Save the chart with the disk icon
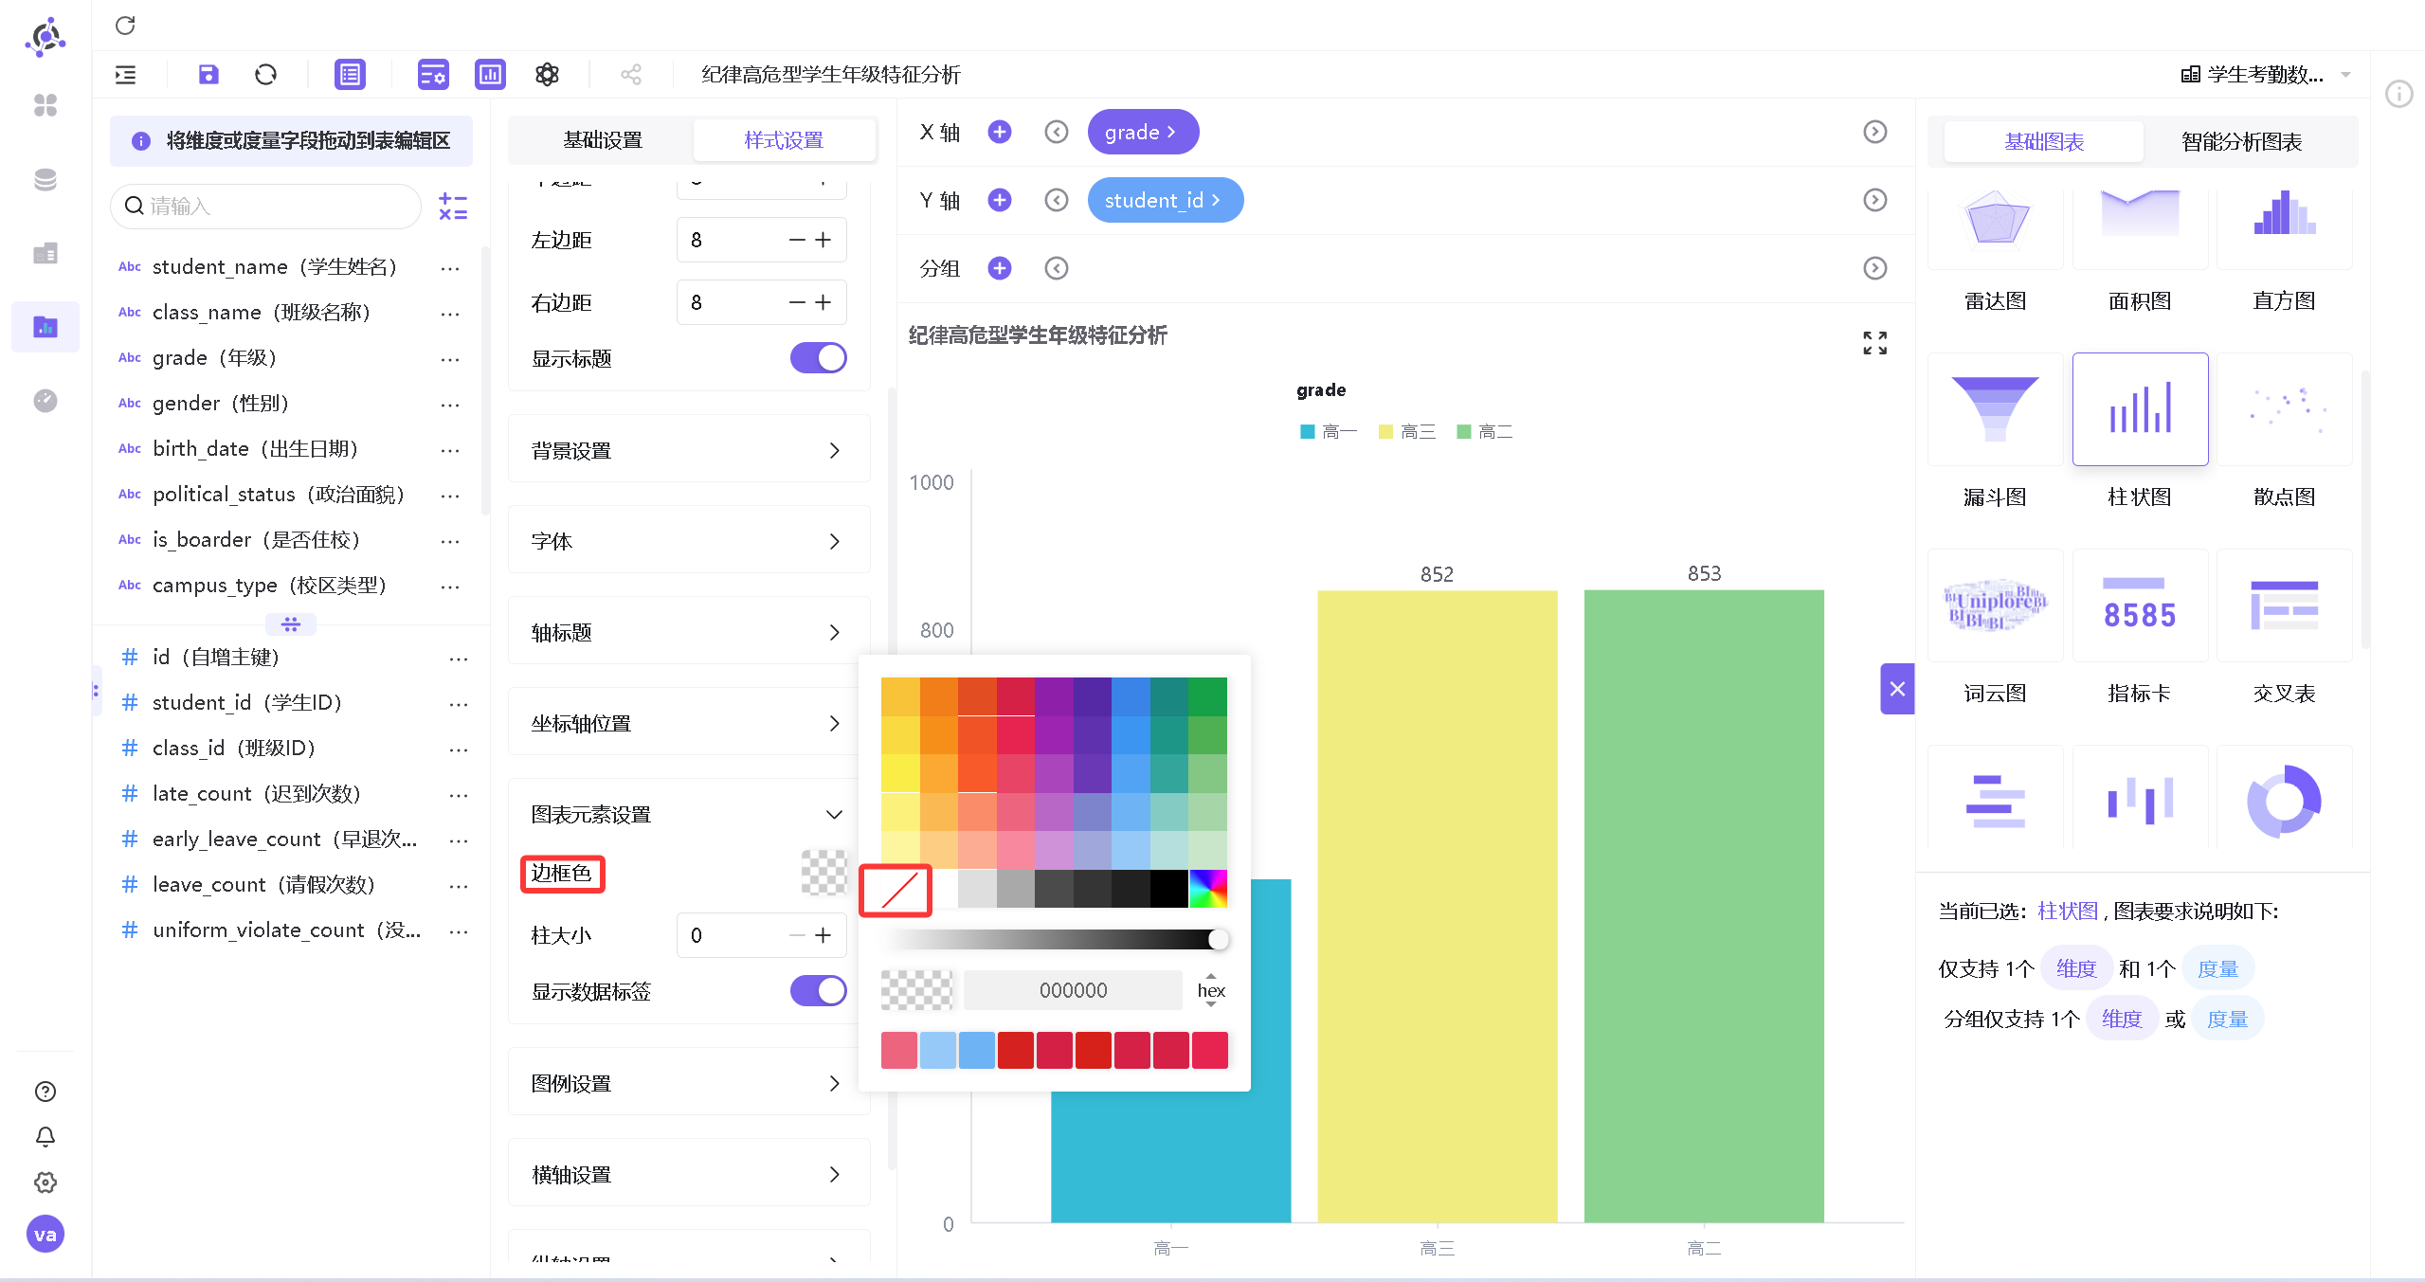The width and height of the screenshot is (2425, 1282). click(208, 75)
